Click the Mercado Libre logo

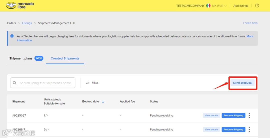click(x=20, y=5)
